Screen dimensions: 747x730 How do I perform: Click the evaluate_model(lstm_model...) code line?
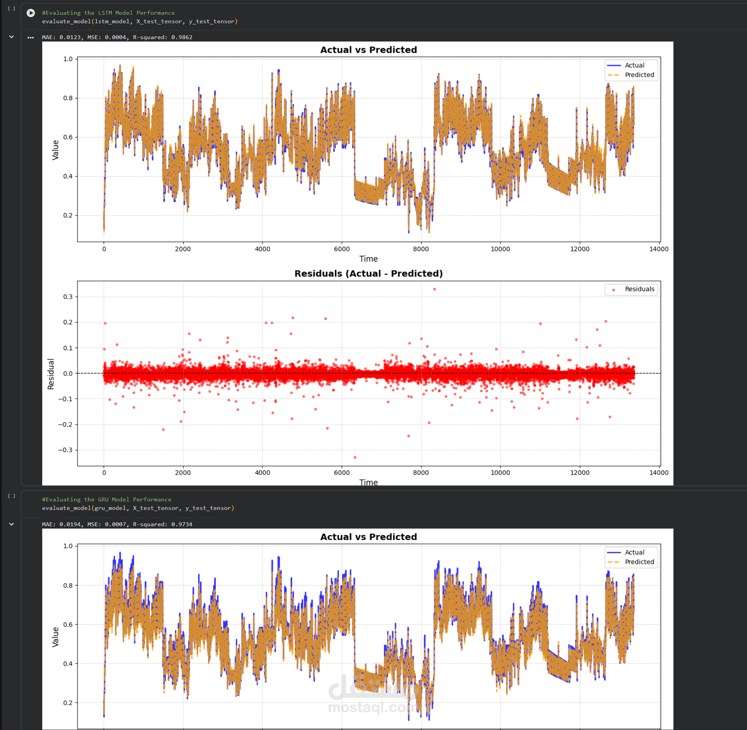click(x=139, y=21)
